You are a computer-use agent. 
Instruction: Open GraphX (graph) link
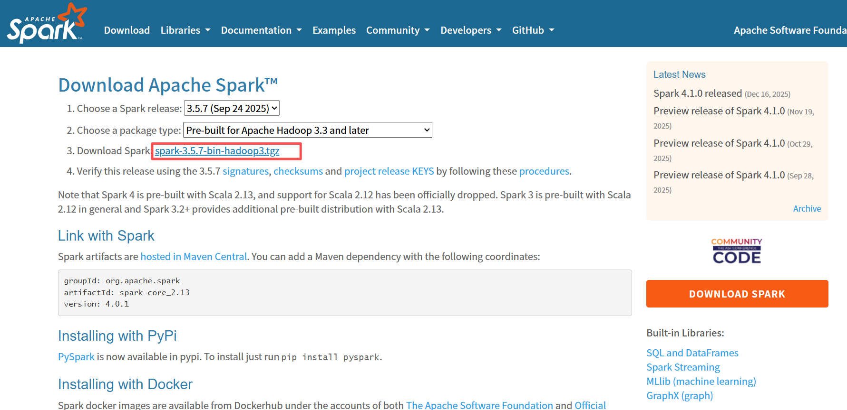coord(680,396)
